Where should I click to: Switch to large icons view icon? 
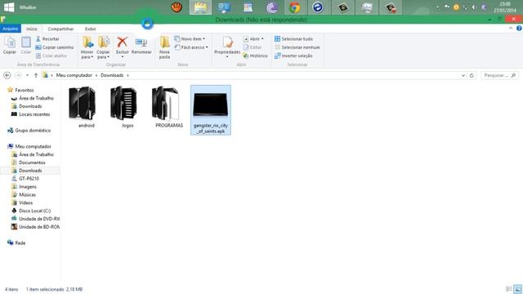tap(517, 289)
